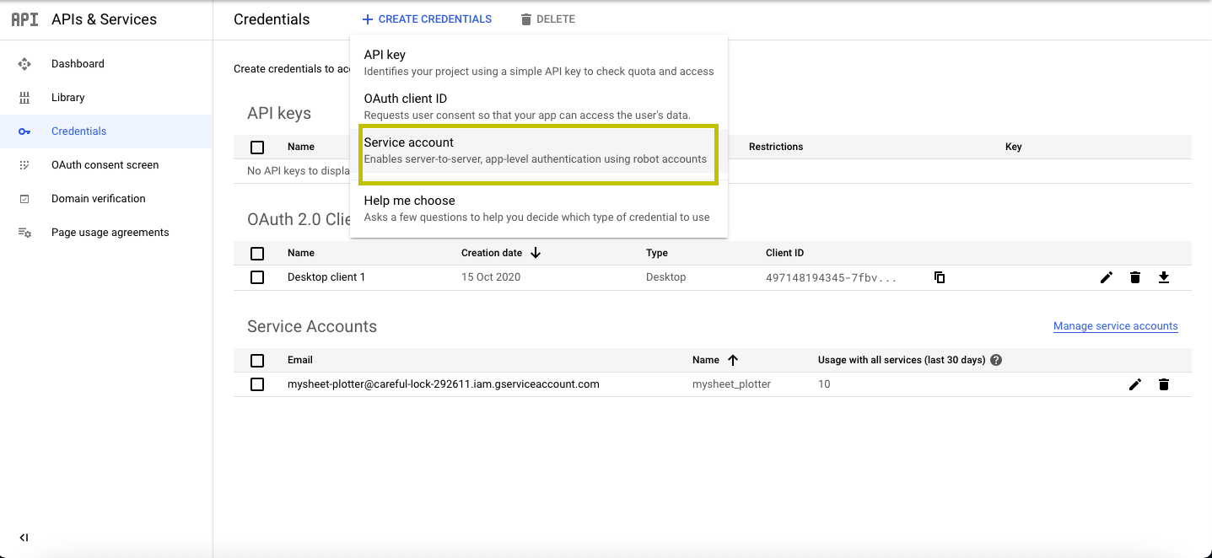Screen dimensions: 1212x558
Task: Edit the mysheet-plotter service account
Action: pyautogui.click(x=1135, y=384)
